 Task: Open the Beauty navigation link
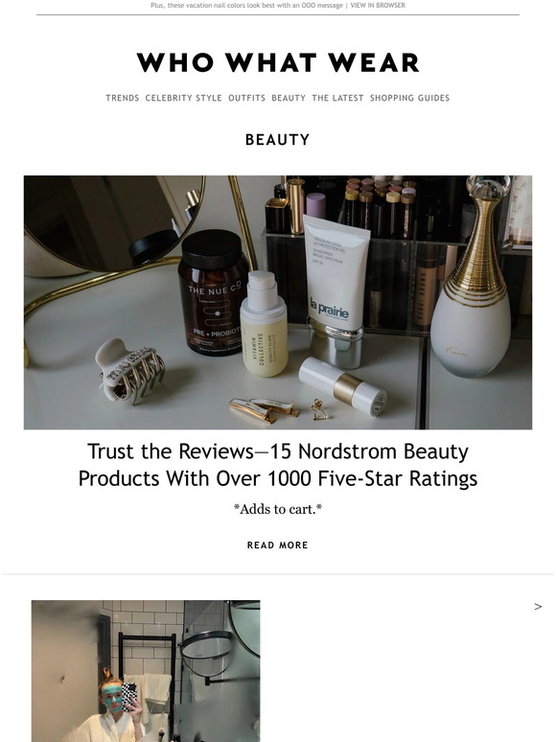[x=289, y=98]
